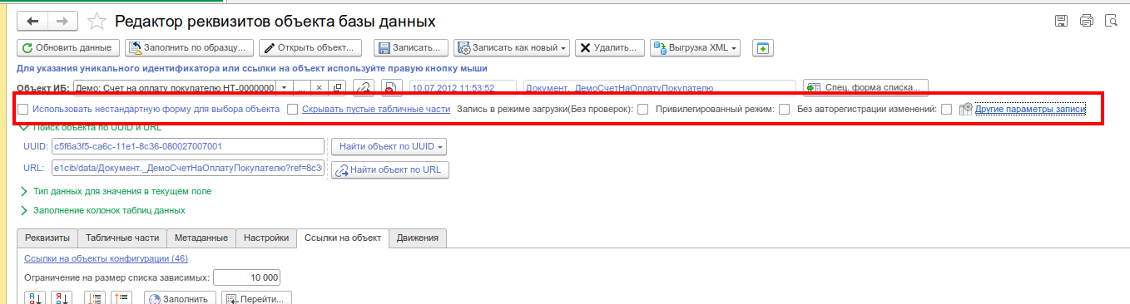Open Ссылки на объекты конфигурации (46) link
This screenshot has width=1130, height=304.
click(107, 258)
